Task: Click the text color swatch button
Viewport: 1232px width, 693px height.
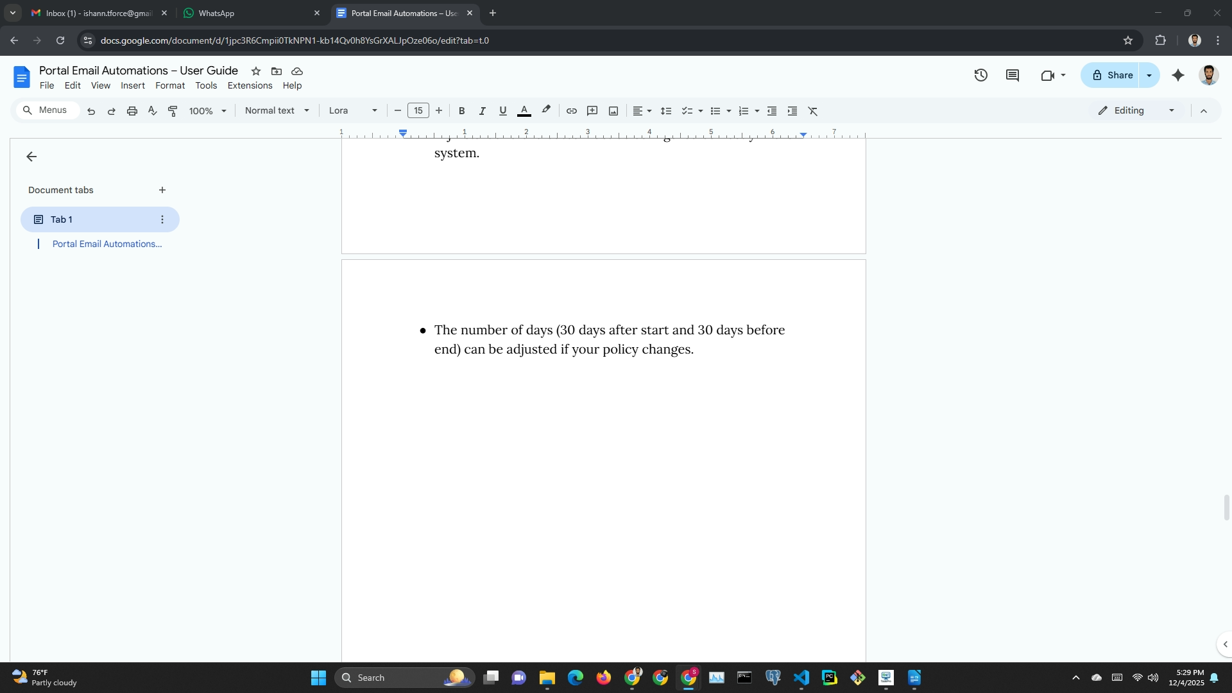Action: click(x=524, y=111)
